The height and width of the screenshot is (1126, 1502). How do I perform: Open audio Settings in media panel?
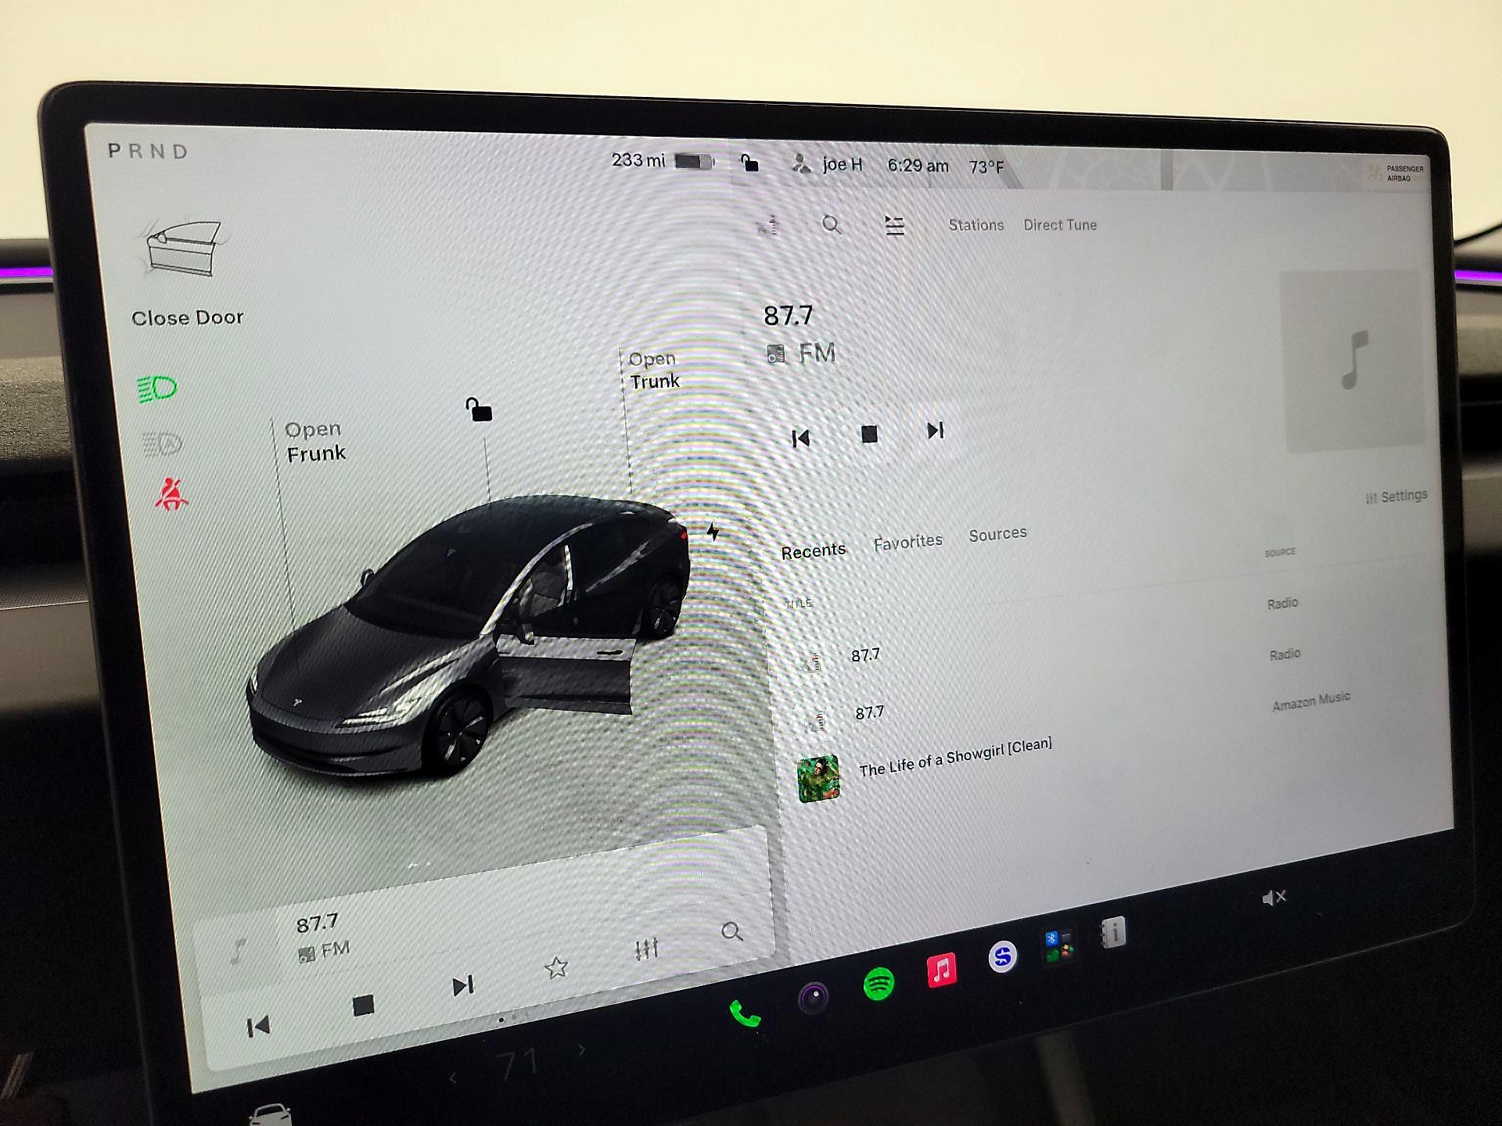click(1396, 496)
